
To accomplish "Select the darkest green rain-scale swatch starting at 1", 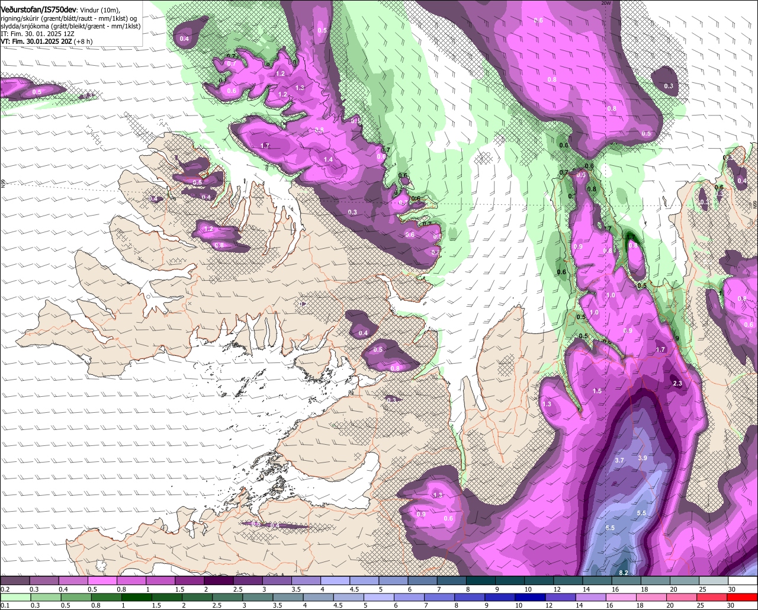I will (136, 597).
